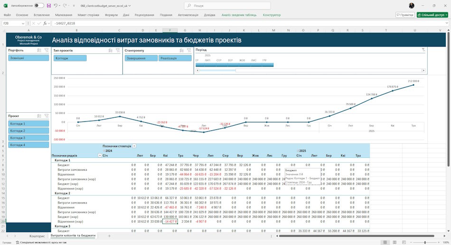Switch to the Кошторис sheet tab
This screenshot has width=451, height=245.
tap(37, 236)
